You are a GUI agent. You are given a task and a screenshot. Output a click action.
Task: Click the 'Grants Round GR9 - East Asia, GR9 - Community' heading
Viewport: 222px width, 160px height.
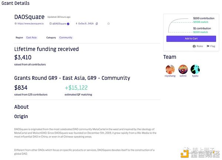click(x=72, y=78)
